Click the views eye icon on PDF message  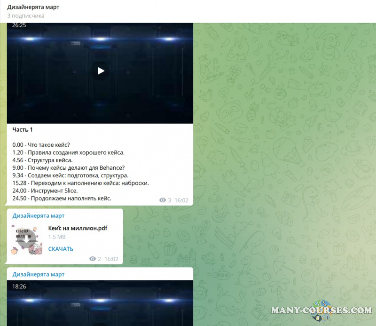tap(93, 259)
